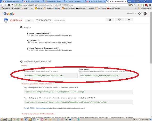Click the reCAPTCHA logo

tap(13, 21)
